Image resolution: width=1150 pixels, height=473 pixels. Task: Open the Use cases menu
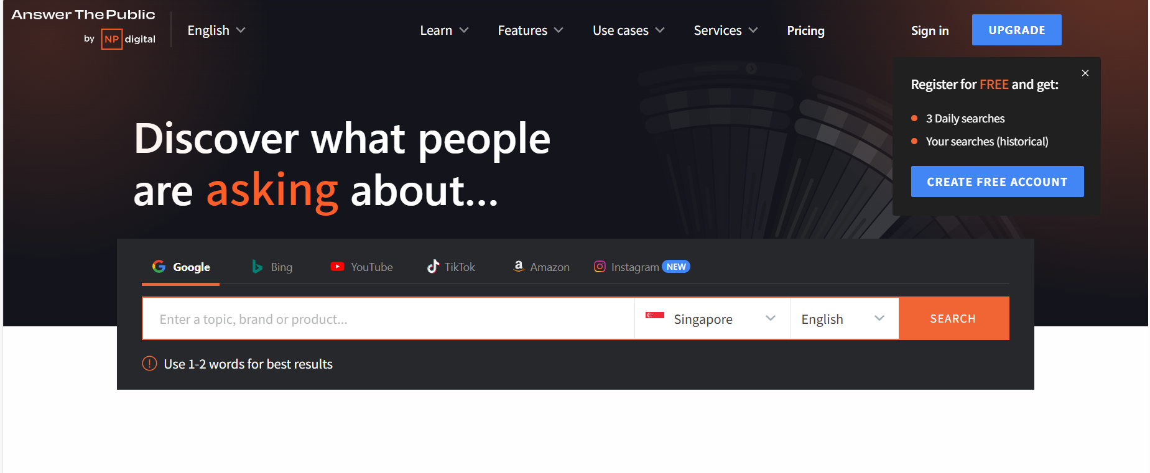click(628, 30)
